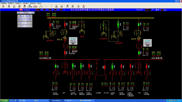Open the 电度表屏 energy meter view
The width and height of the screenshot is (182, 102).
click(x=24, y=25)
